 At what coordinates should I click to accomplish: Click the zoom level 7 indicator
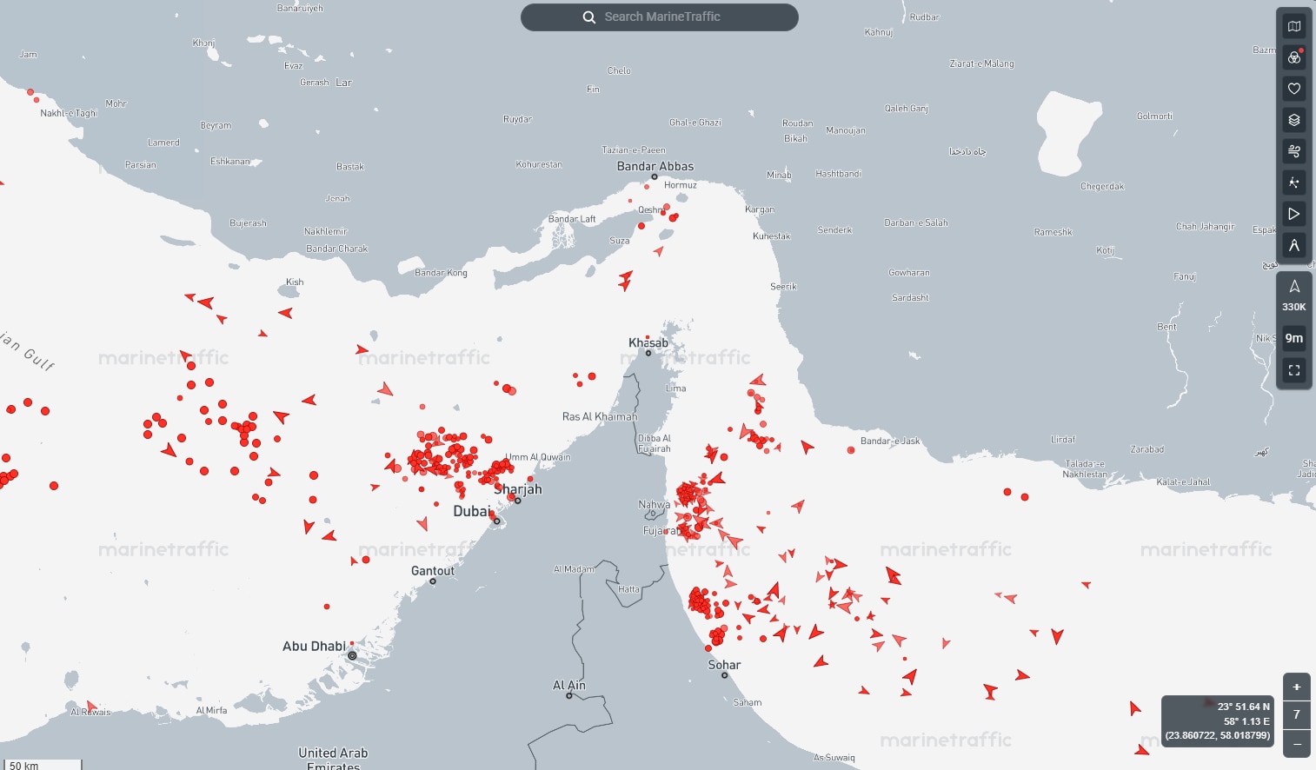pos(1296,714)
